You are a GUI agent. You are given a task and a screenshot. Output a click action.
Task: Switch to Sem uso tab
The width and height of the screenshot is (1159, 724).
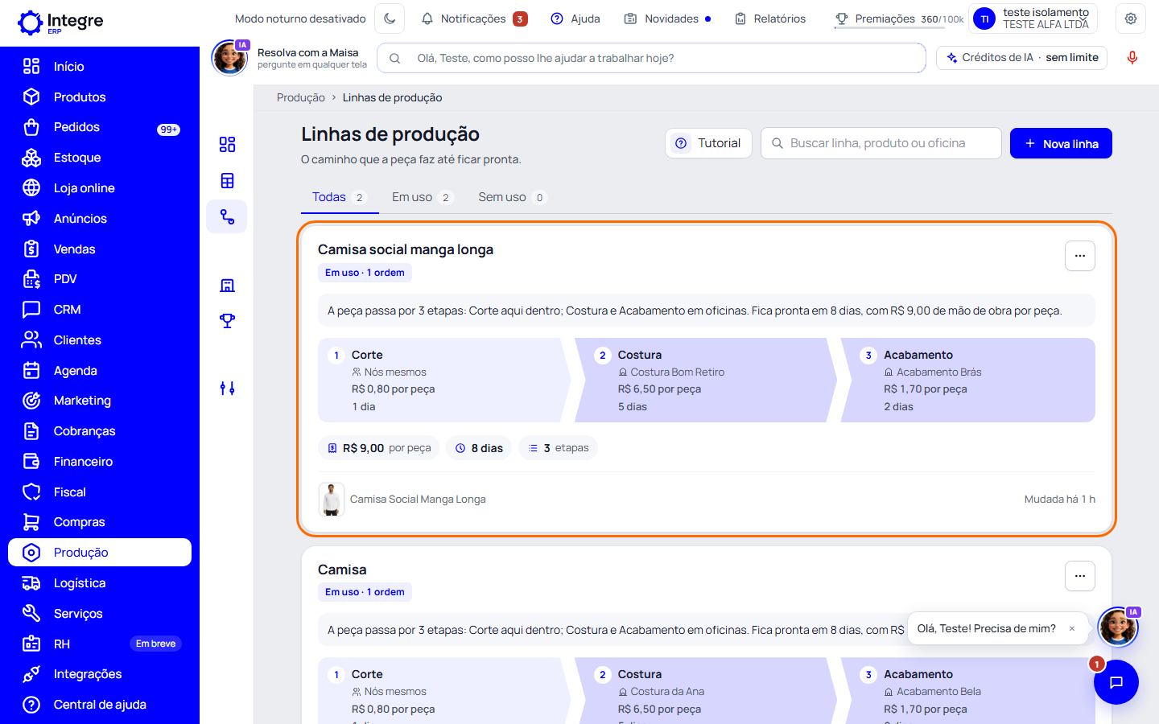[x=512, y=197]
